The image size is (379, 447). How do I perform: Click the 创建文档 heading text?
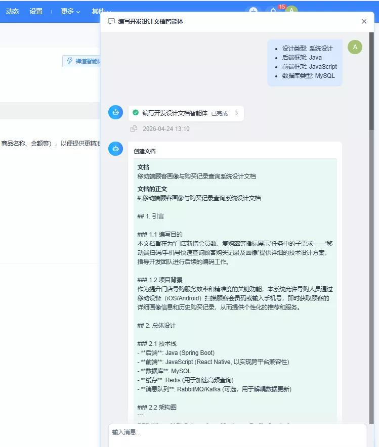(x=145, y=151)
